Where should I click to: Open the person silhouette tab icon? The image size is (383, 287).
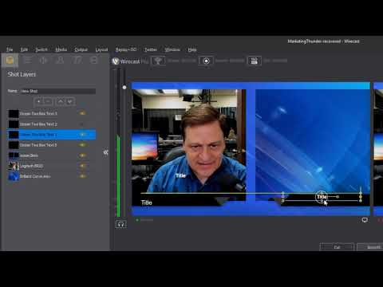pos(61,60)
